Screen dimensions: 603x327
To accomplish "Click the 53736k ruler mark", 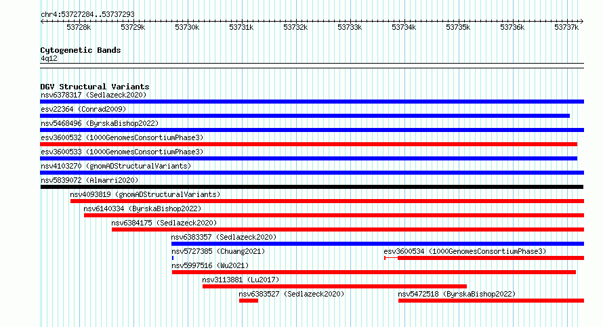I will pyautogui.click(x=513, y=27).
